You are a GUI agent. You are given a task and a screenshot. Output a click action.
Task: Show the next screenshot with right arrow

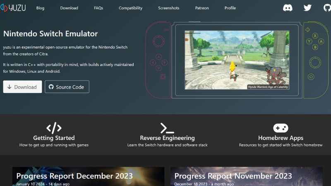tap(283, 60)
